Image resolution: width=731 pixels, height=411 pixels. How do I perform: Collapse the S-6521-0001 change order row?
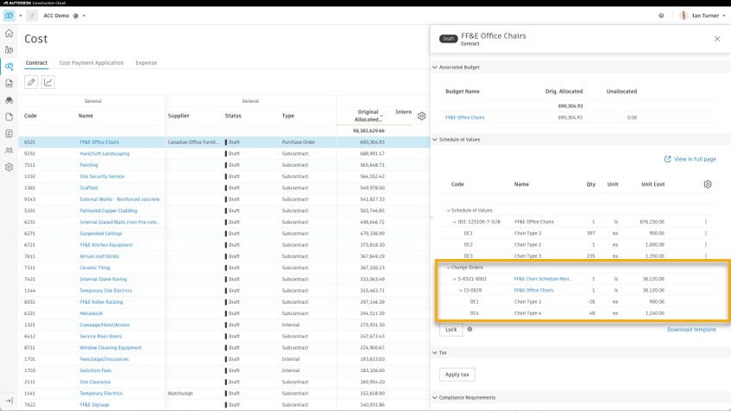tap(455, 279)
